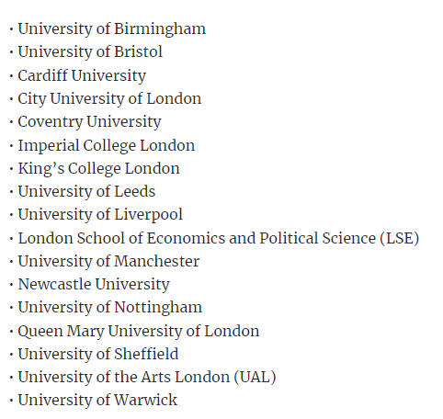Click the (LSE) abbreviation
The width and height of the screenshot is (443, 419).
click(x=400, y=239)
